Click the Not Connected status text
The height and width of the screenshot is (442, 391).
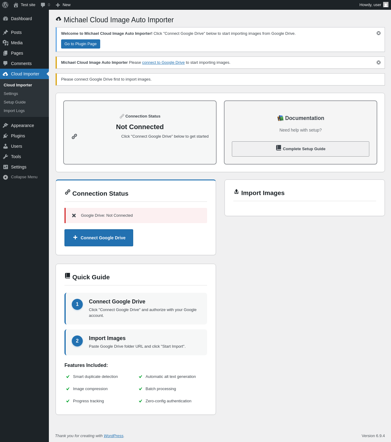click(140, 127)
